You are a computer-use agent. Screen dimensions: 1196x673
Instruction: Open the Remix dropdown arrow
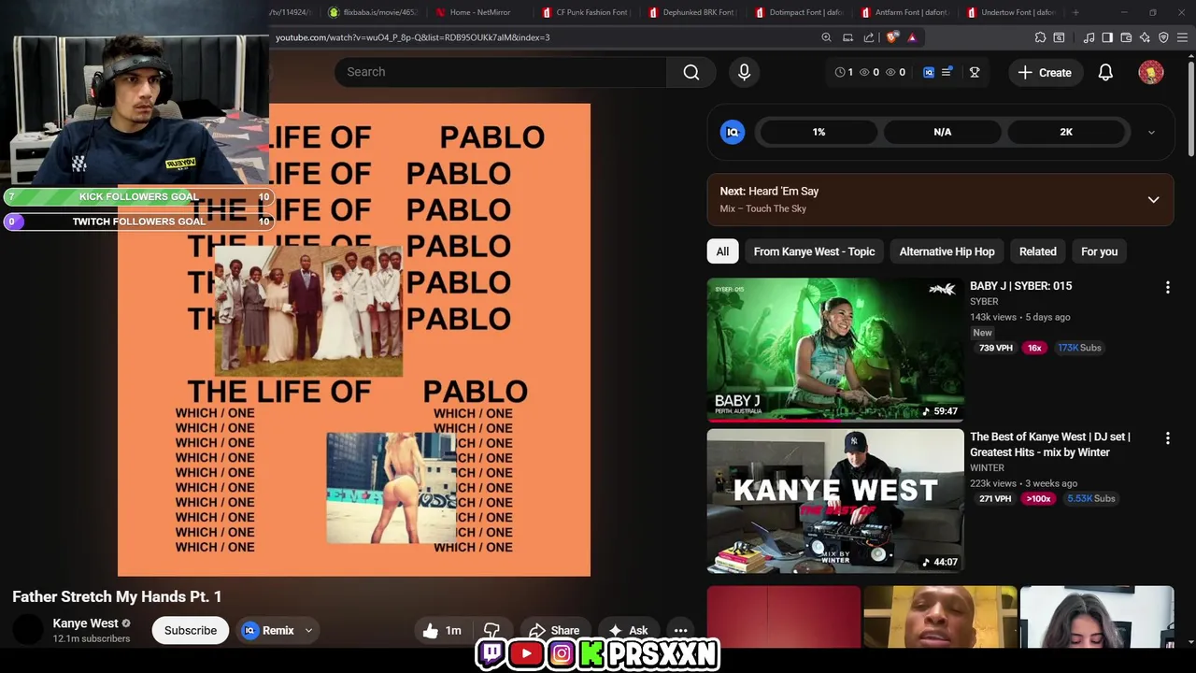tap(308, 631)
